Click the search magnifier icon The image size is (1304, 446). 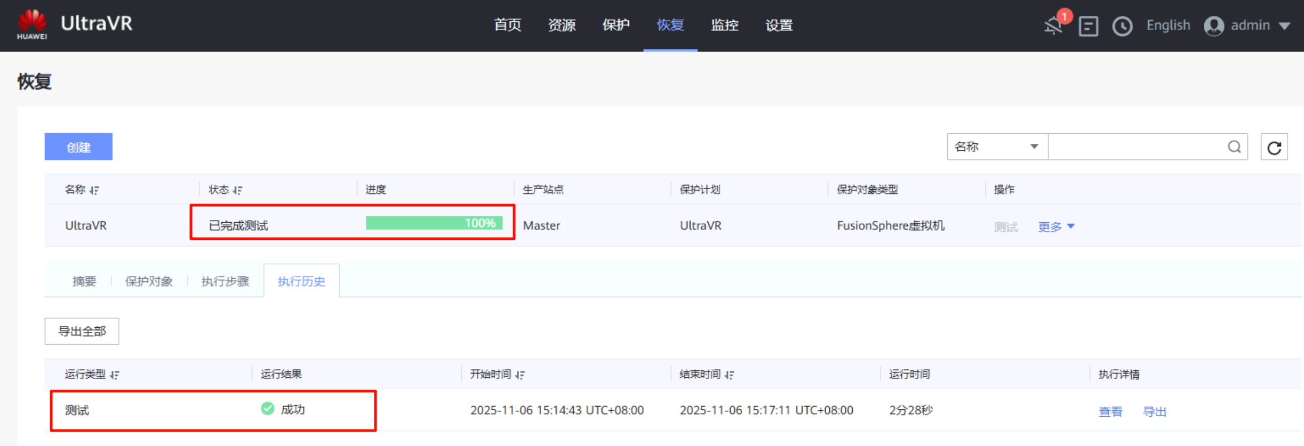pos(1234,147)
